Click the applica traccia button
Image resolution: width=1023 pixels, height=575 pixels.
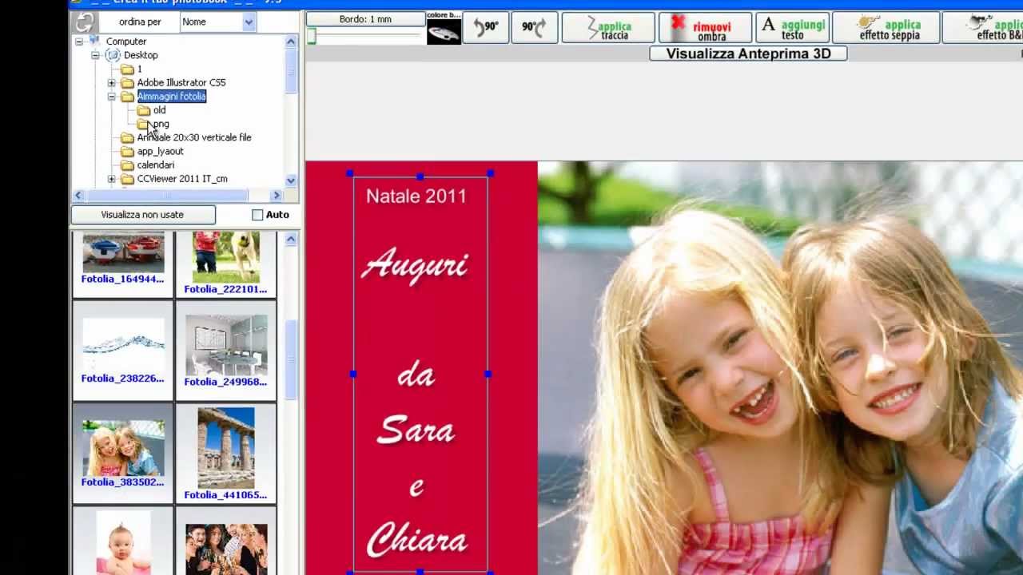click(609, 28)
